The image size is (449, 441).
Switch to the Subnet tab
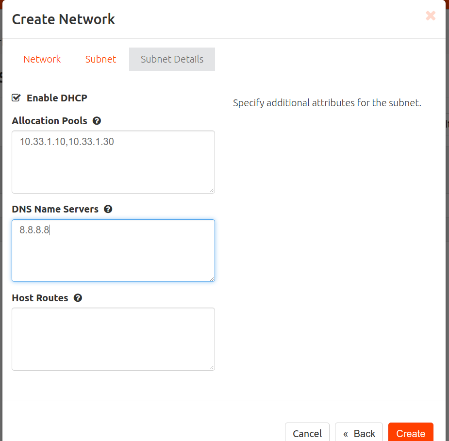pyautogui.click(x=100, y=59)
